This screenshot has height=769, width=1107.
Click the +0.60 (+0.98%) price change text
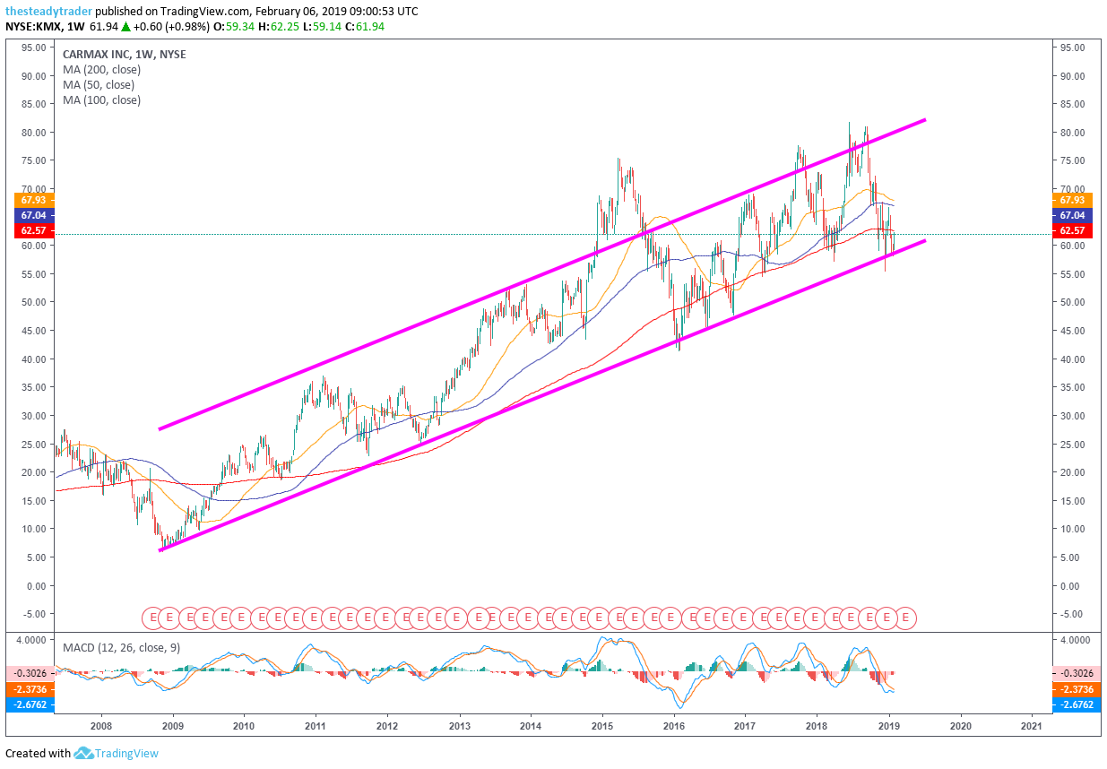170,28
